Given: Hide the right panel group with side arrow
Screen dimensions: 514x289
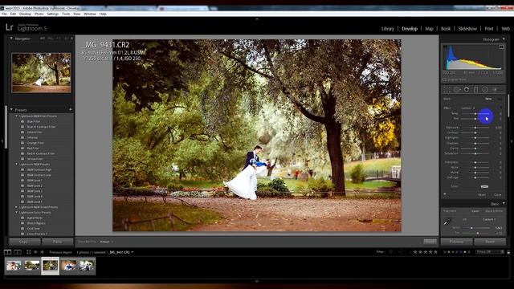Looking at the screenshot, I should tap(512, 141).
